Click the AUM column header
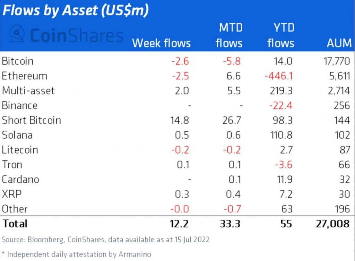Viewport: 355px width, 261px height. coord(339,43)
